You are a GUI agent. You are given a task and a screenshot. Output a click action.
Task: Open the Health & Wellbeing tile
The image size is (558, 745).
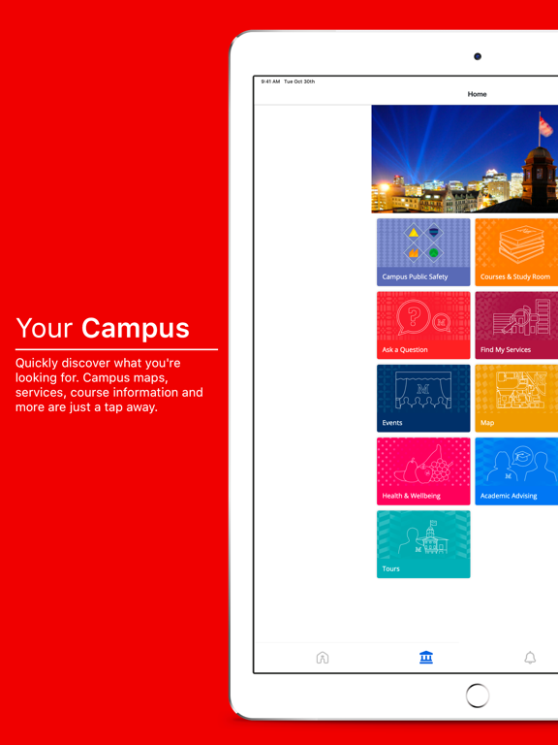coord(423,471)
